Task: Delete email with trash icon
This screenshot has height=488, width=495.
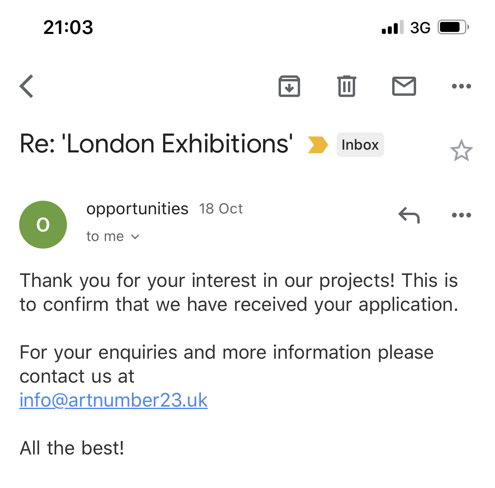Action: click(x=347, y=86)
